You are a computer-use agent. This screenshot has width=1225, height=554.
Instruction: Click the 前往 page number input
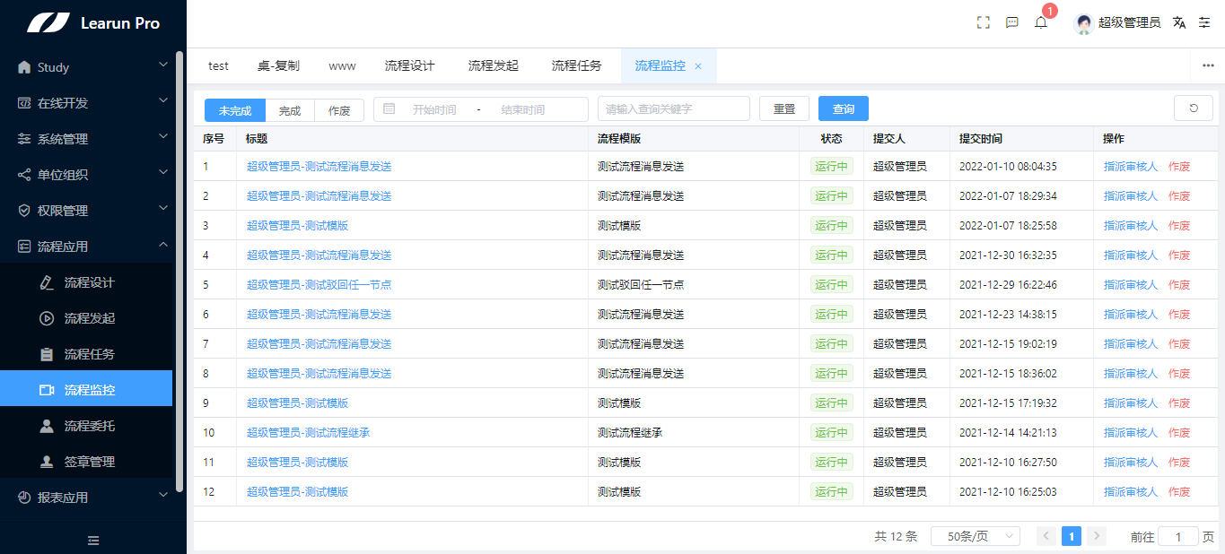point(1178,536)
